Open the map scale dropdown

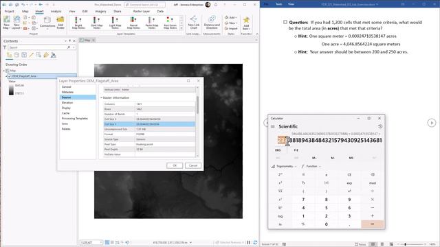[x=101, y=242]
